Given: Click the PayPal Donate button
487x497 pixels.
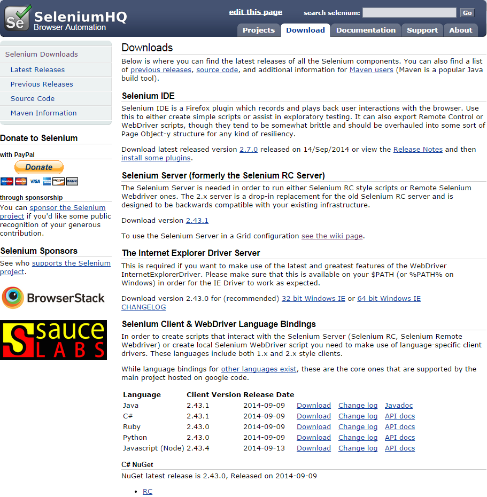Looking at the screenshot, I should pos(38,167).
